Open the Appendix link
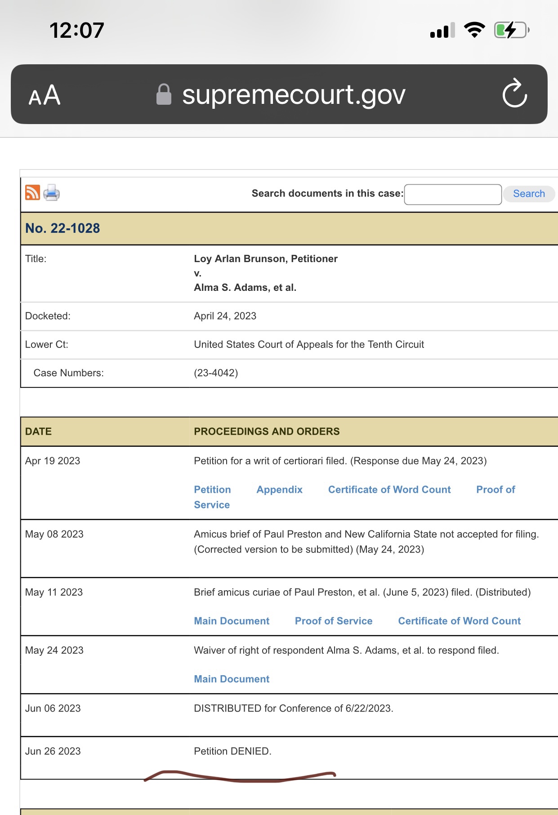 [x=279, y=490]
